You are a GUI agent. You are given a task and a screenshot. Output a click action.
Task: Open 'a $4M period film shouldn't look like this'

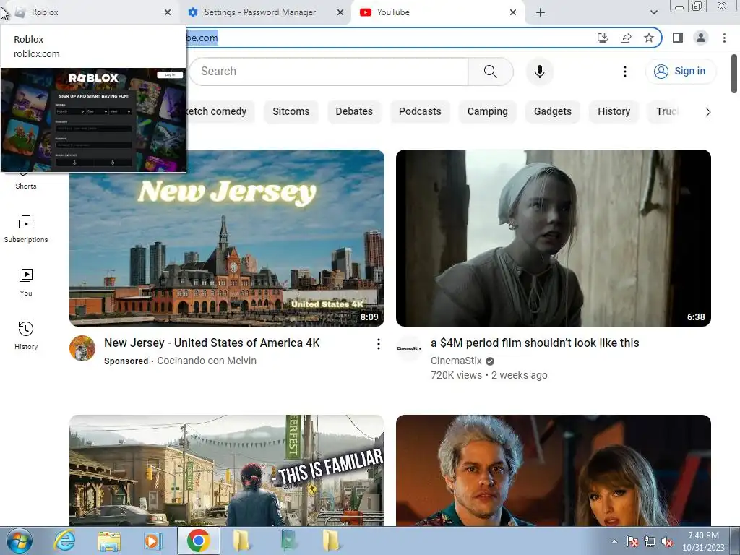(535, 343)
